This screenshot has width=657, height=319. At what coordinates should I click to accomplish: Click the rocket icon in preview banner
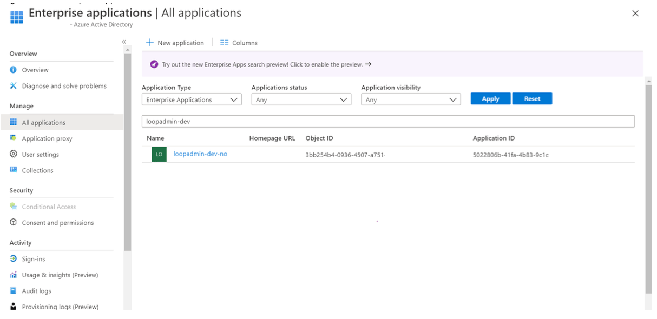pos(154,64)
